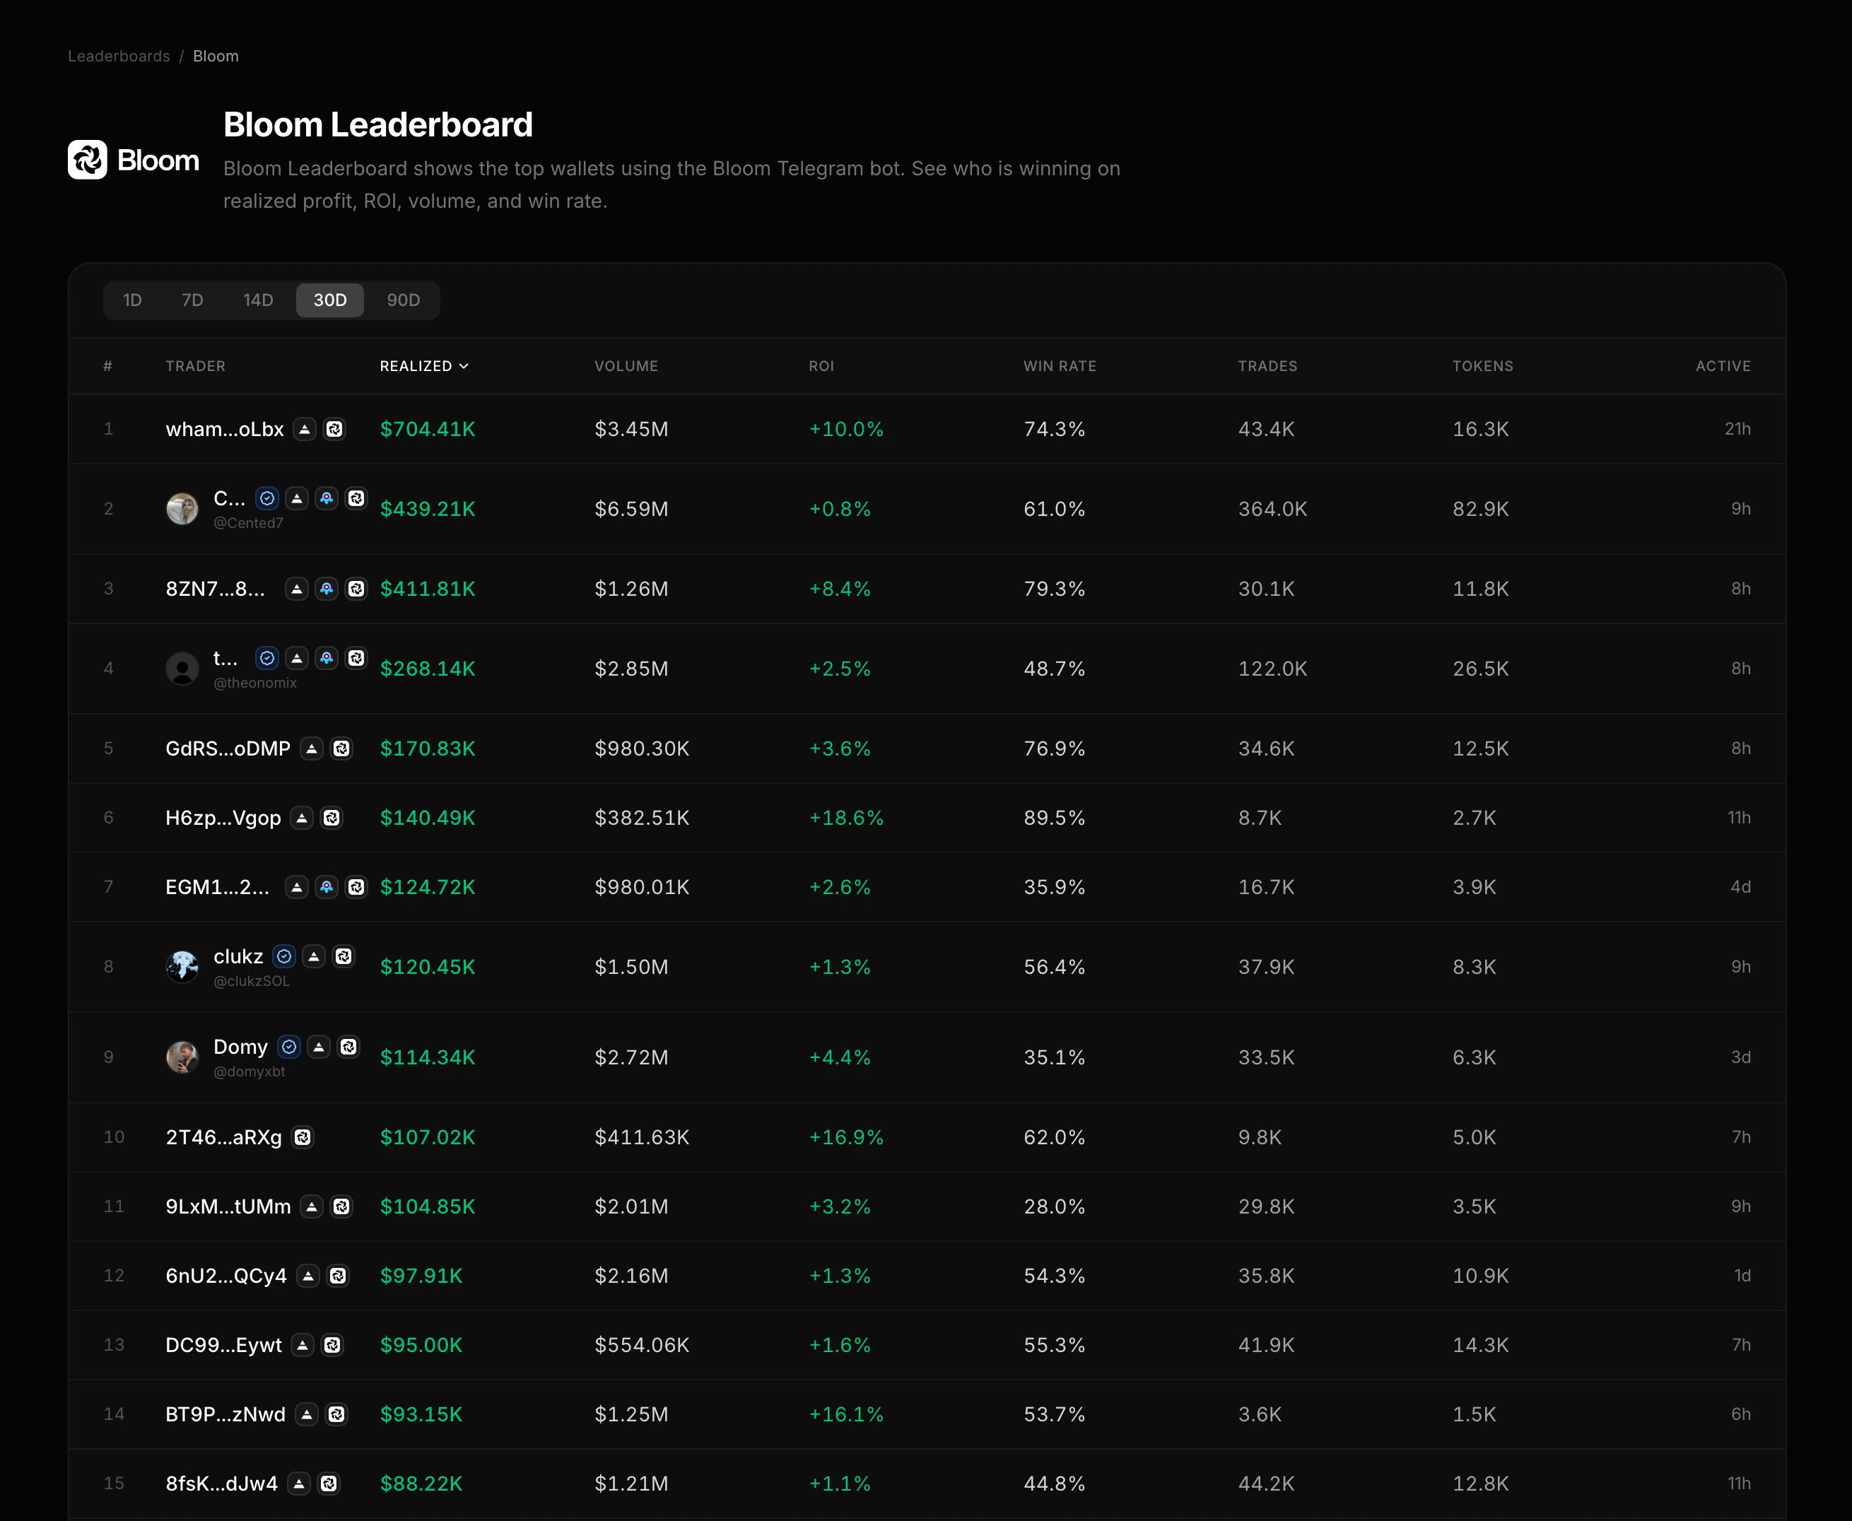Click the Bloom badge next to 2T46...aRXg
This screenshot has width=1852, height=1521.
[303, 1137]
